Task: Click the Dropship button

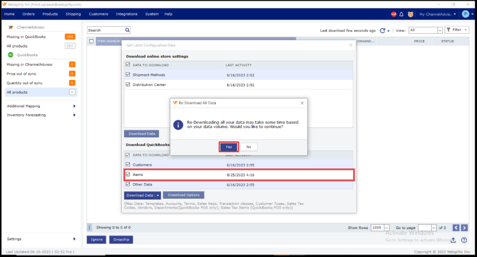Action: [121, 239]
